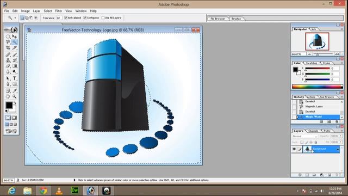The image size is (348, 196).
Task: Select the Healing Brush tool
Action: click(8, 54)
